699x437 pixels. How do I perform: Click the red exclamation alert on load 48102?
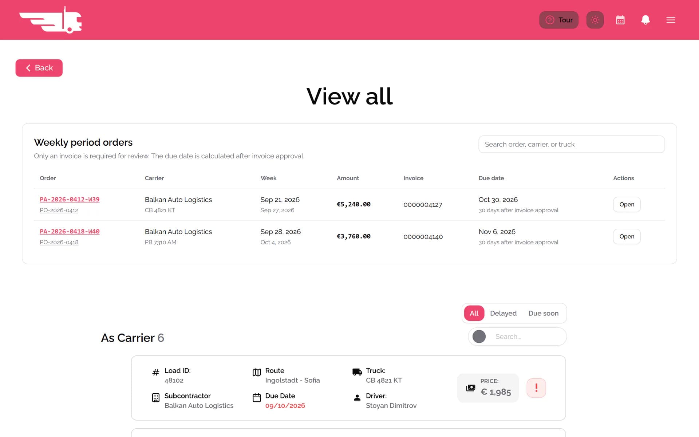[x=536, y=388]
